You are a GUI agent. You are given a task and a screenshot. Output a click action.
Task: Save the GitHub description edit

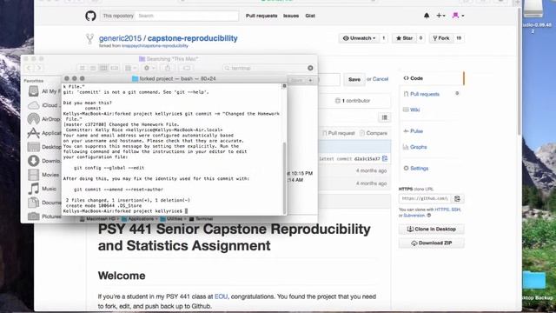click(x=354, y=79)
